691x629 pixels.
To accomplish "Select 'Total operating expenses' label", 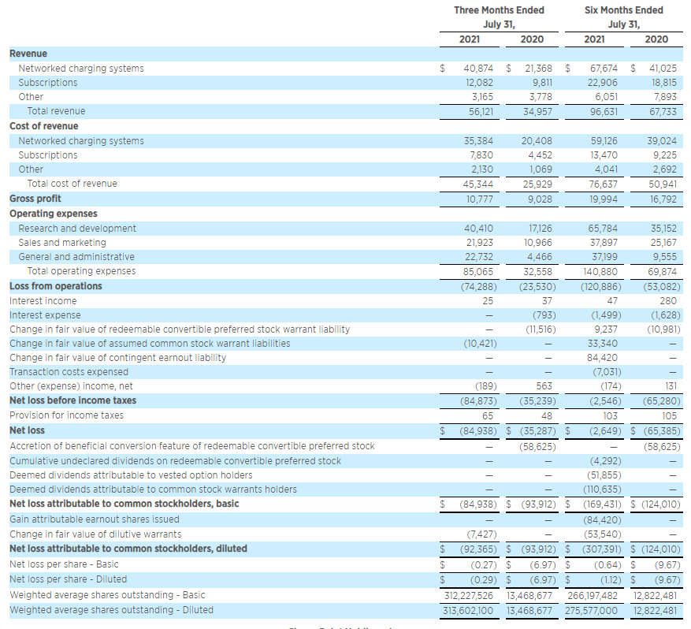I will point(81,271).
